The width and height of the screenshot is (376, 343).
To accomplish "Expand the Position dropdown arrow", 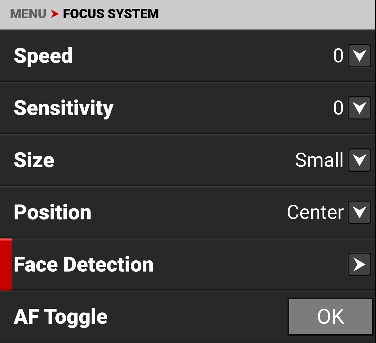I will coord(359,212).
